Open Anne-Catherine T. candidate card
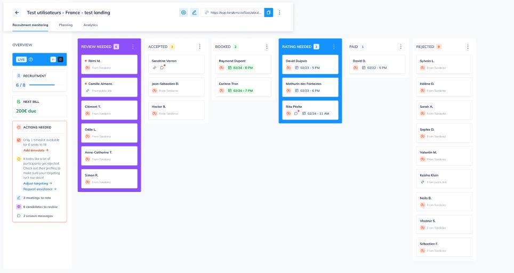Screen dimensions: 514x273 (x=109, y=156)
